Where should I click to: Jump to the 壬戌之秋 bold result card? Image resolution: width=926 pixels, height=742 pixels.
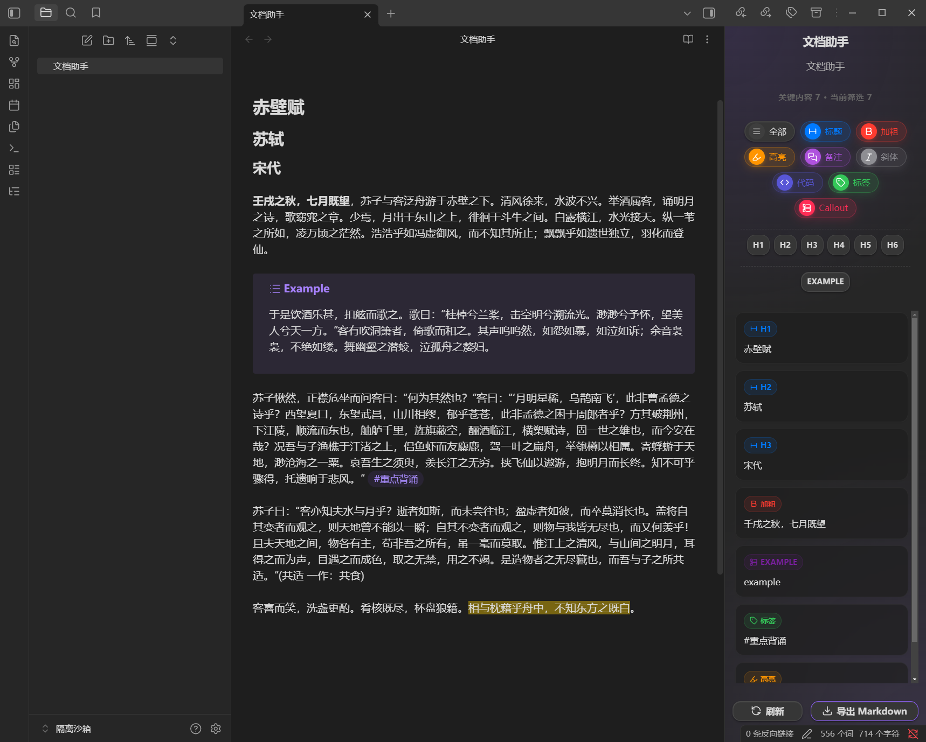821,513
